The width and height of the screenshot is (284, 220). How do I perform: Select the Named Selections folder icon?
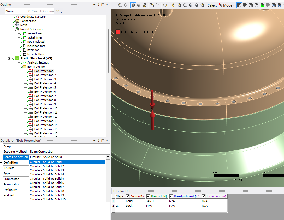pos(17,29)
